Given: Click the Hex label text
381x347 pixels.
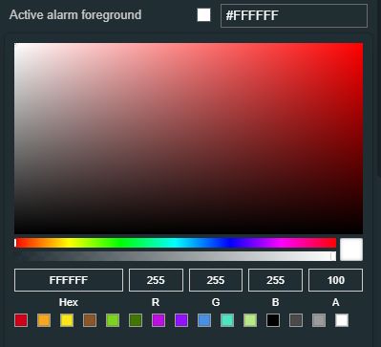Looking at the screenshot, I should (69, 302).
